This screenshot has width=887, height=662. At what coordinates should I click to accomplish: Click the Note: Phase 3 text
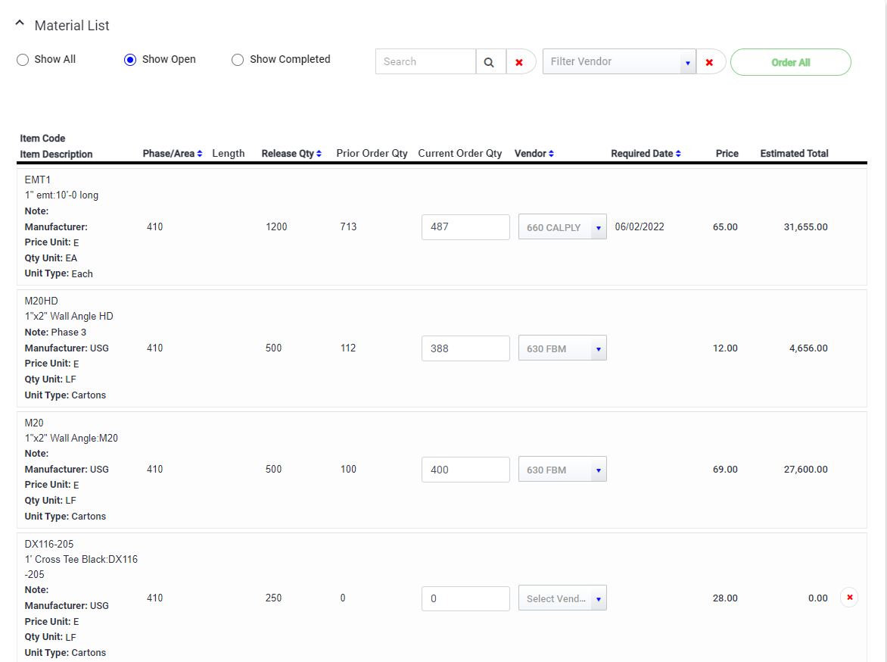tap(55, 333)
